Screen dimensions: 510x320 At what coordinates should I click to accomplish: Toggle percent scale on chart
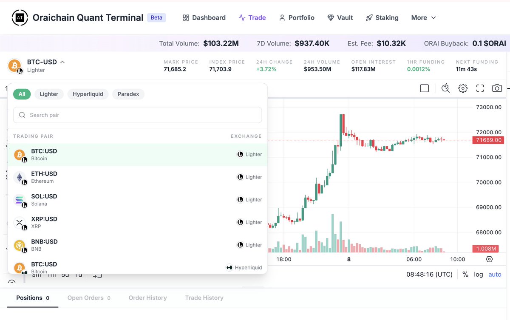point(465,275)
